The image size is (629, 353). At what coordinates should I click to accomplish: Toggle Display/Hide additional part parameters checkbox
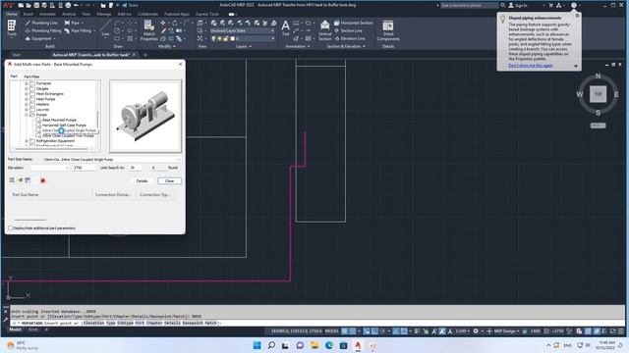(11, 228)
